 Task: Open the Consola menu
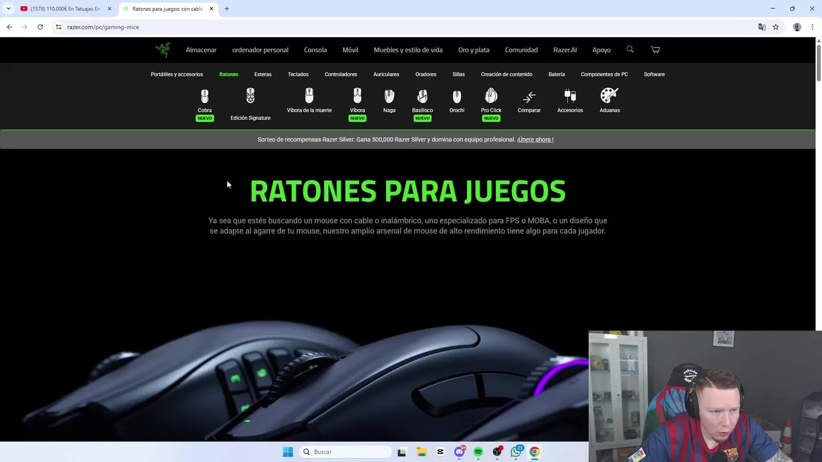tap(315, 50)
